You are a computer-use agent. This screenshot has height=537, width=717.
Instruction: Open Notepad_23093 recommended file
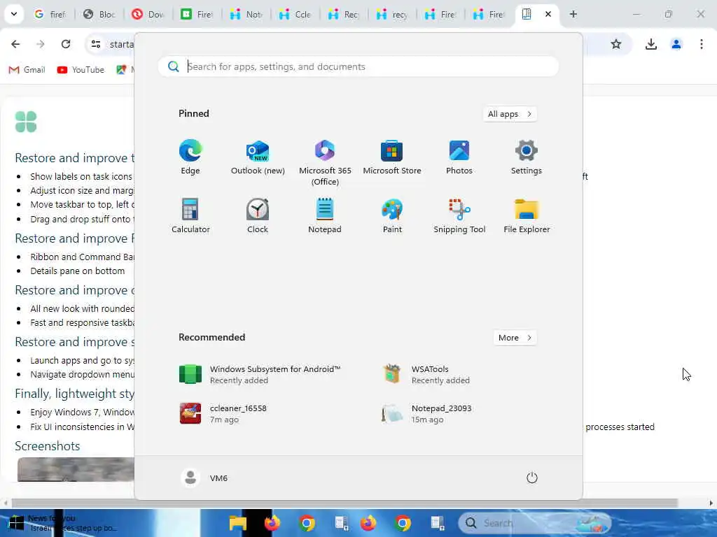(427, 414)
